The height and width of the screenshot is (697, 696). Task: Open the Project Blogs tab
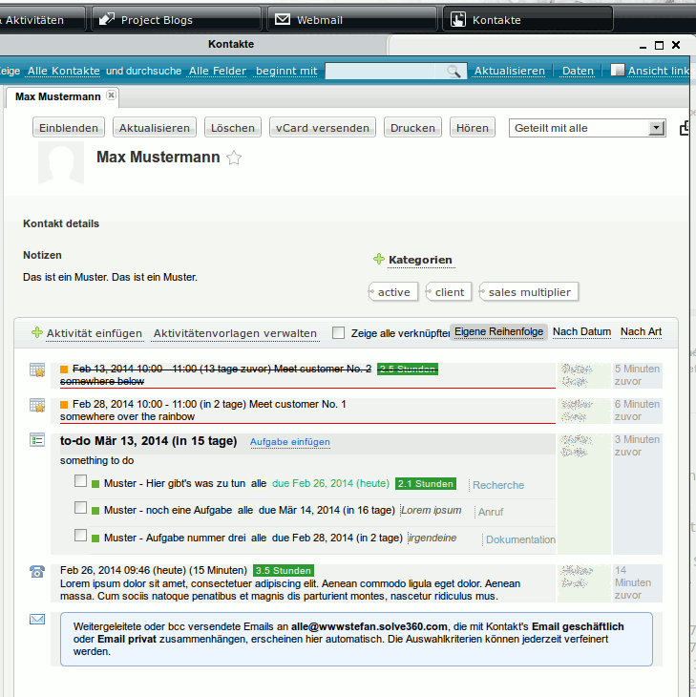176,19
